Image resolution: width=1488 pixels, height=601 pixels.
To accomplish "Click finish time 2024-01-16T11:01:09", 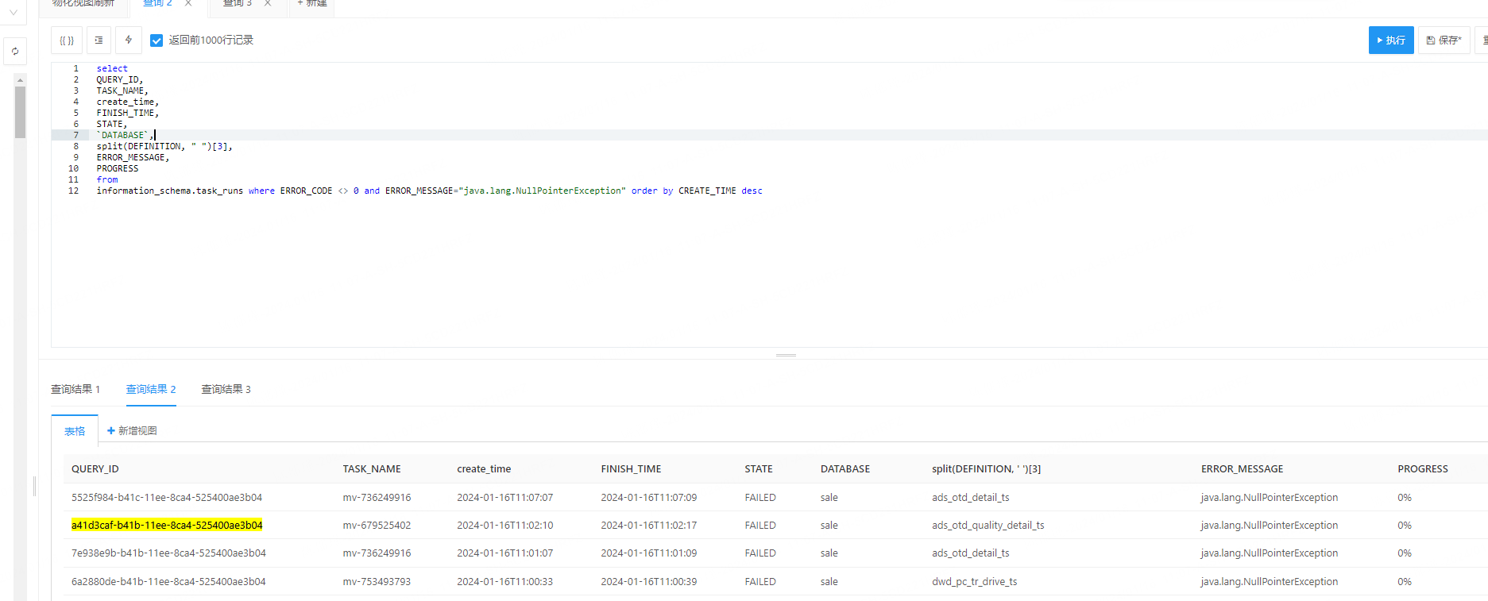I will coord(648,553).
